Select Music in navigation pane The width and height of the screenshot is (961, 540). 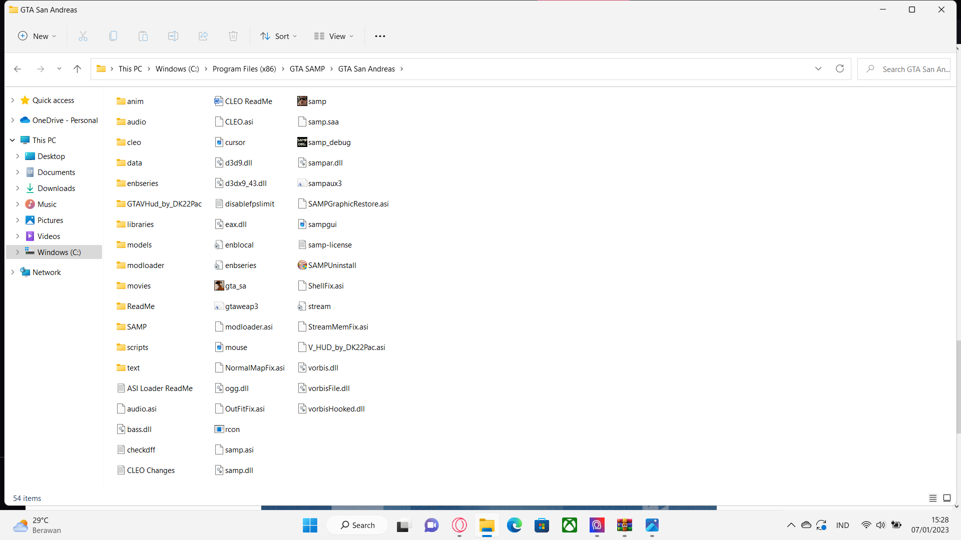(x=47, y=204)
